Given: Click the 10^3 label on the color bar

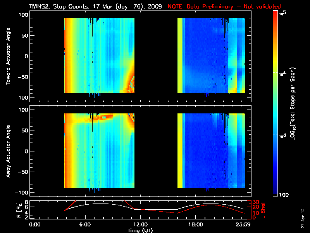Looking at the screenshot, I should pyautogui.click(x=283, y=136).
